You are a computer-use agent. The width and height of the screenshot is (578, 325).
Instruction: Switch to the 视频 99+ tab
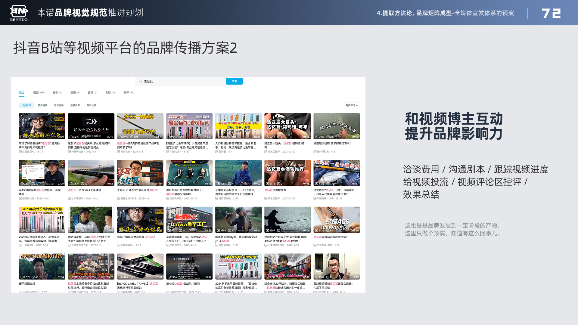pos(39,93)
